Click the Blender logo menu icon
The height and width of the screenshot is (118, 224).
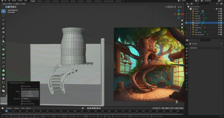coord(2,1)
